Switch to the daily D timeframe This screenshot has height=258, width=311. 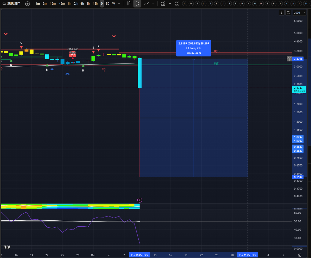pyautogui.click(x=102, y=4)
